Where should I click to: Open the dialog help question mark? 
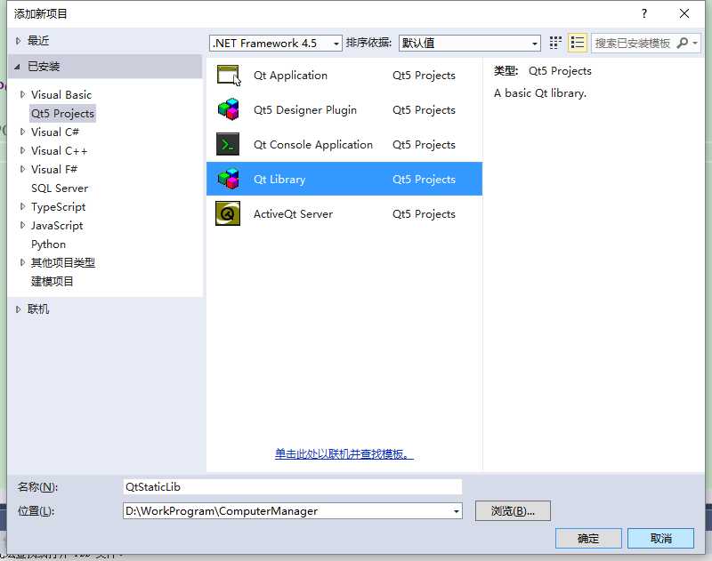pos(643,13)
